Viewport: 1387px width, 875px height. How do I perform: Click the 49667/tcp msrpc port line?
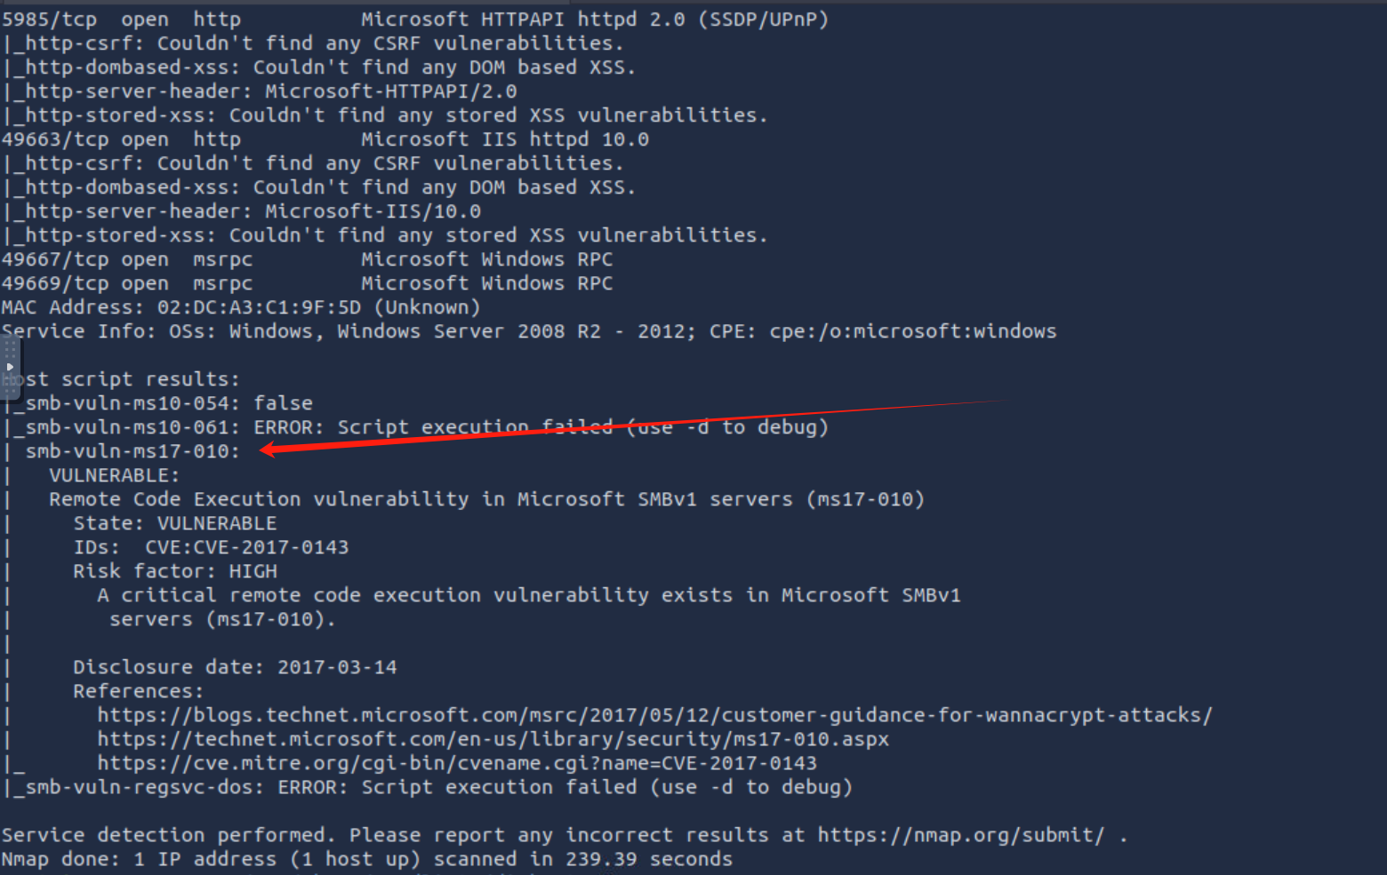click(x=307, y=259)
